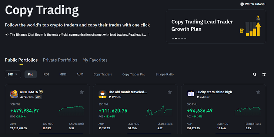Click the 30D MDD value 18.44%
This screenshot has height=137, width=274.
click(221, 128)
